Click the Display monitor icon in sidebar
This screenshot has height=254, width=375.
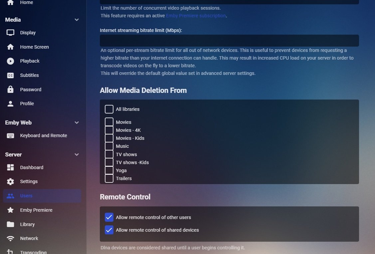click(11, 33)
